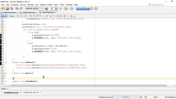
Task: Click the globe browser icon in toolbar
Action: pyautogui.click(x=46, y=9)
